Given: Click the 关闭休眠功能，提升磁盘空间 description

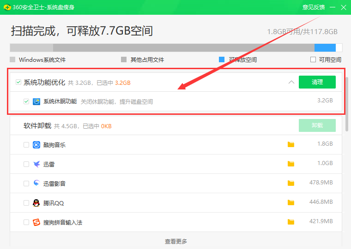Looking at the screenshot, I should 117,102.
